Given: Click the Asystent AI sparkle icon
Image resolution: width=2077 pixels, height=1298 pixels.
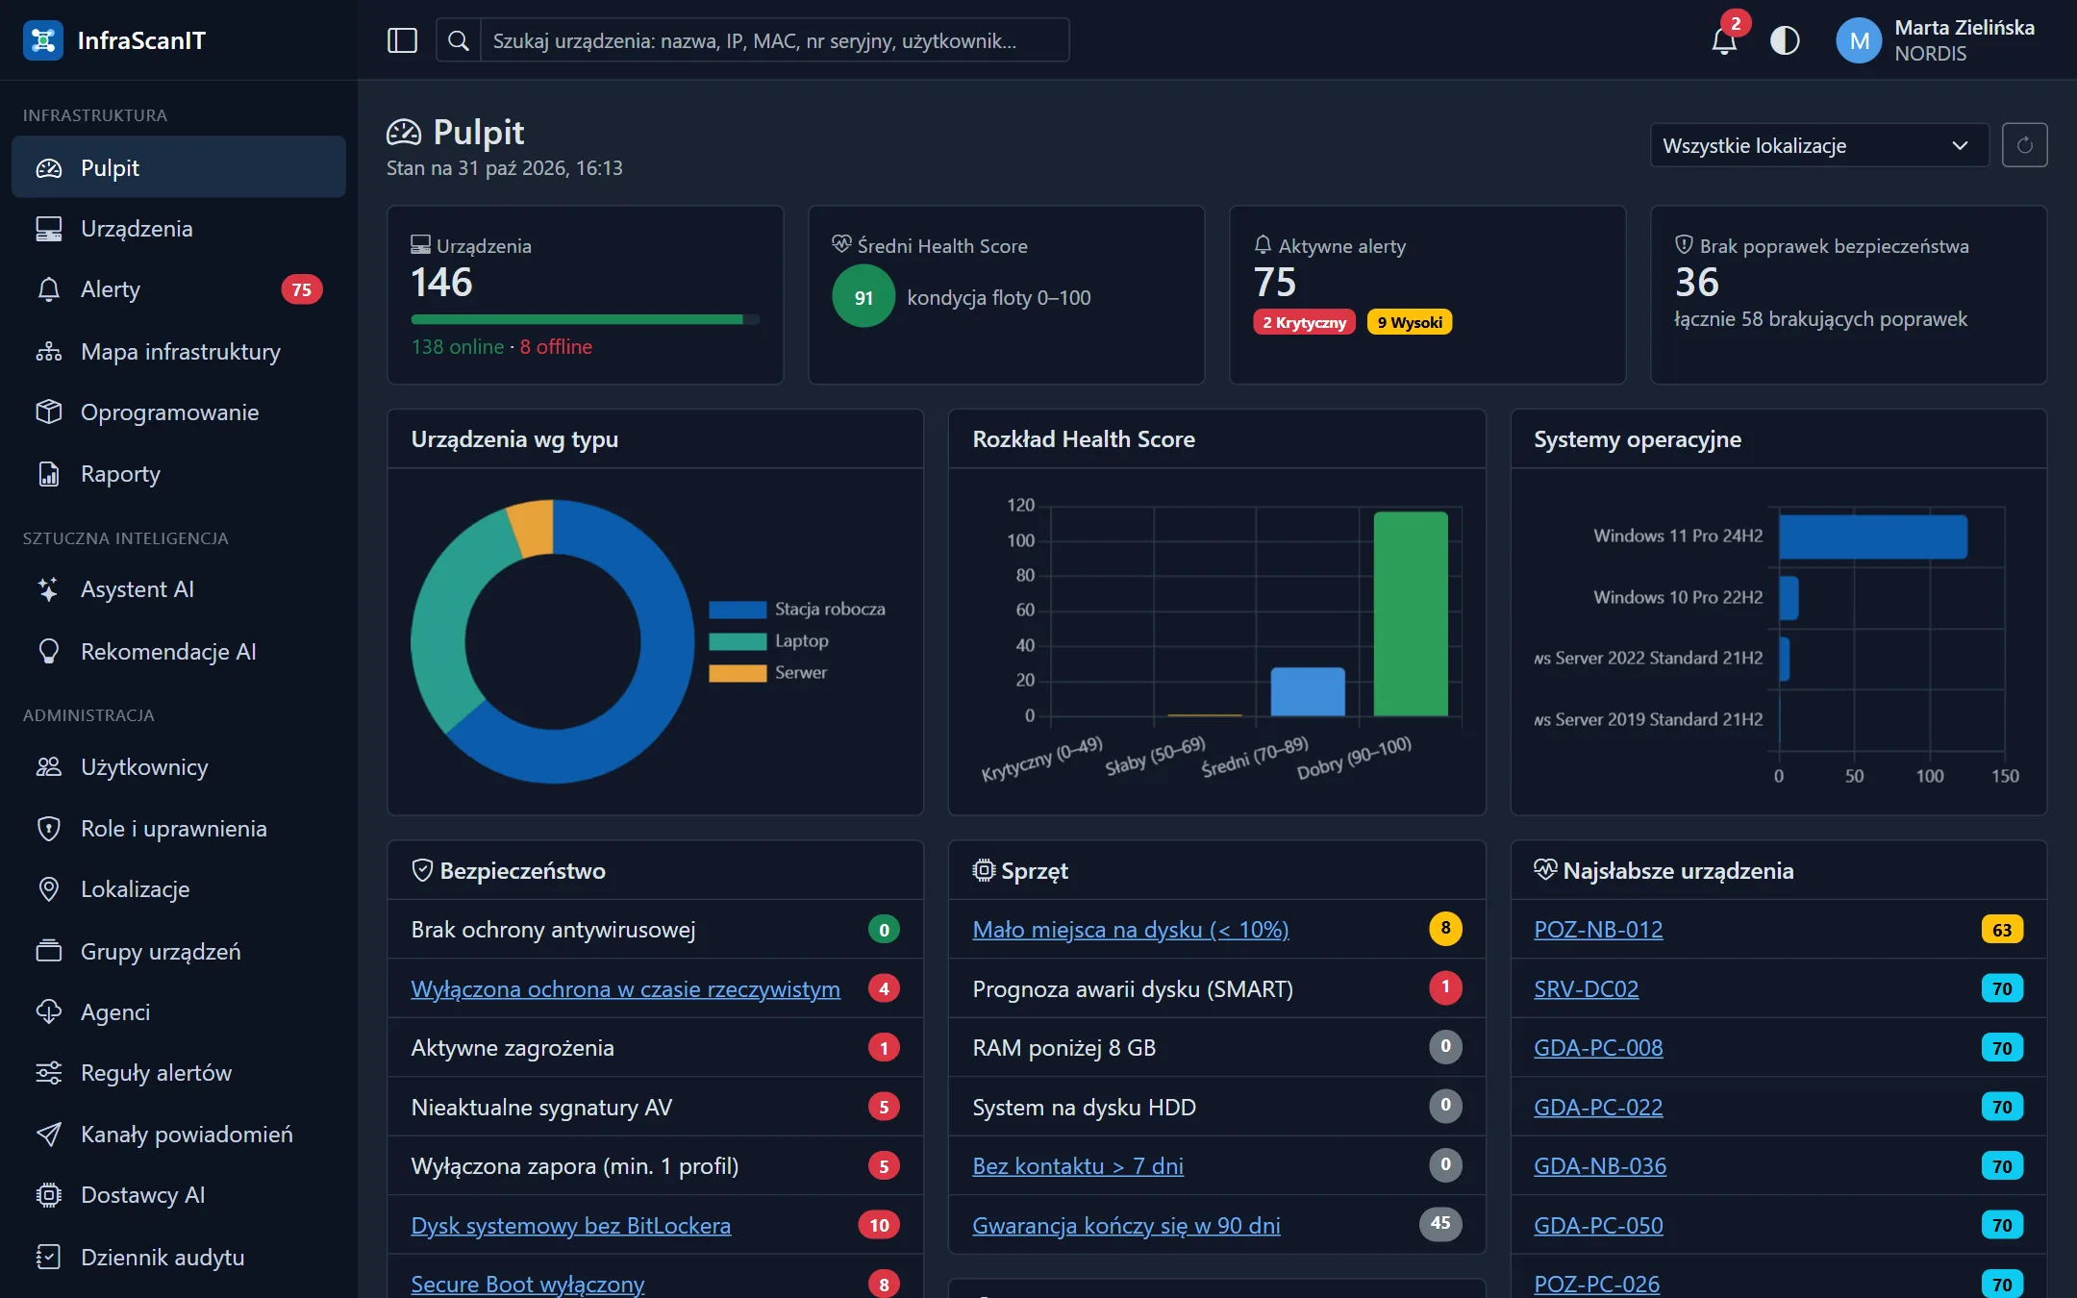Looking at the screenshot, I should pyautogui.click(x=49, y=589).
